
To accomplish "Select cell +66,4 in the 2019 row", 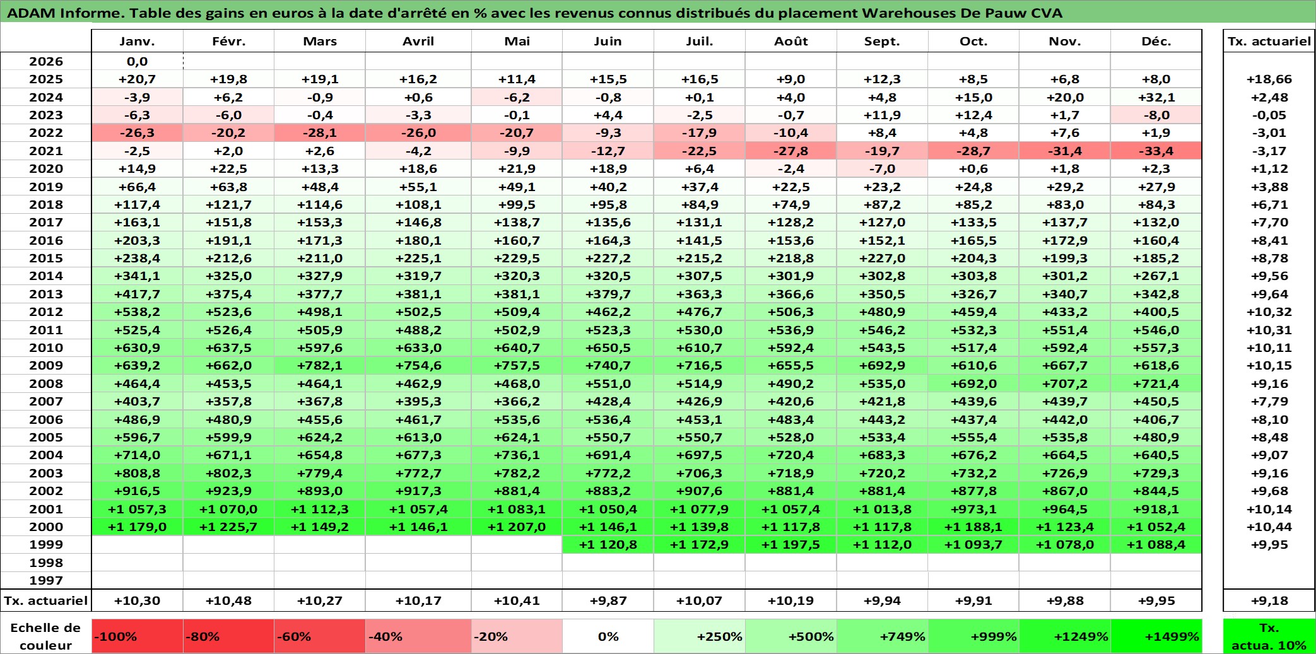I will click(x=138, y=187).
